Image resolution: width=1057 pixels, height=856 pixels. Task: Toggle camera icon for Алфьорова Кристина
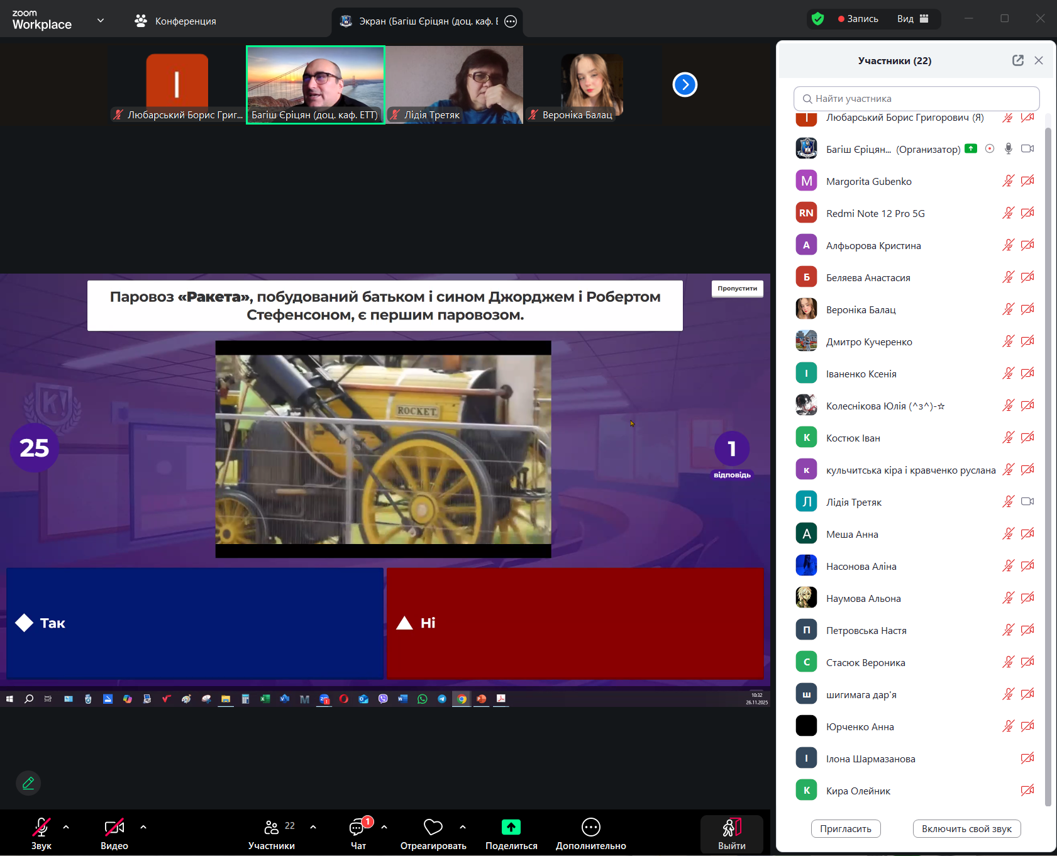point(1027,245)
